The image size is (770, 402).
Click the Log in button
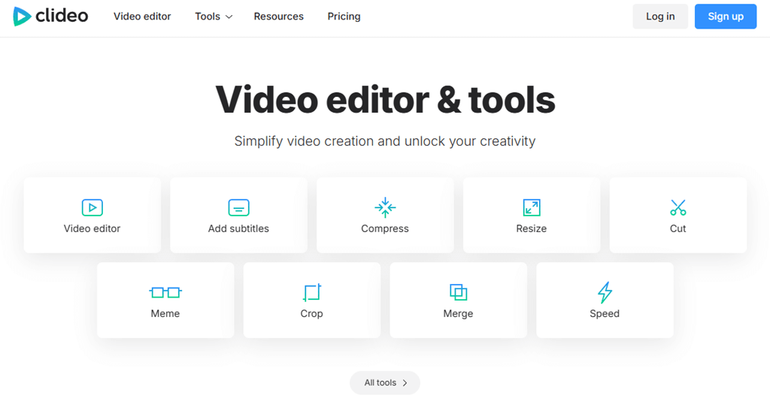point(660,17)
